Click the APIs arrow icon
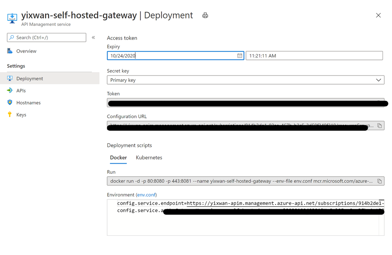The width and height of the screenshot is (392, 255). pyautogui.click(x=10, y=90)
